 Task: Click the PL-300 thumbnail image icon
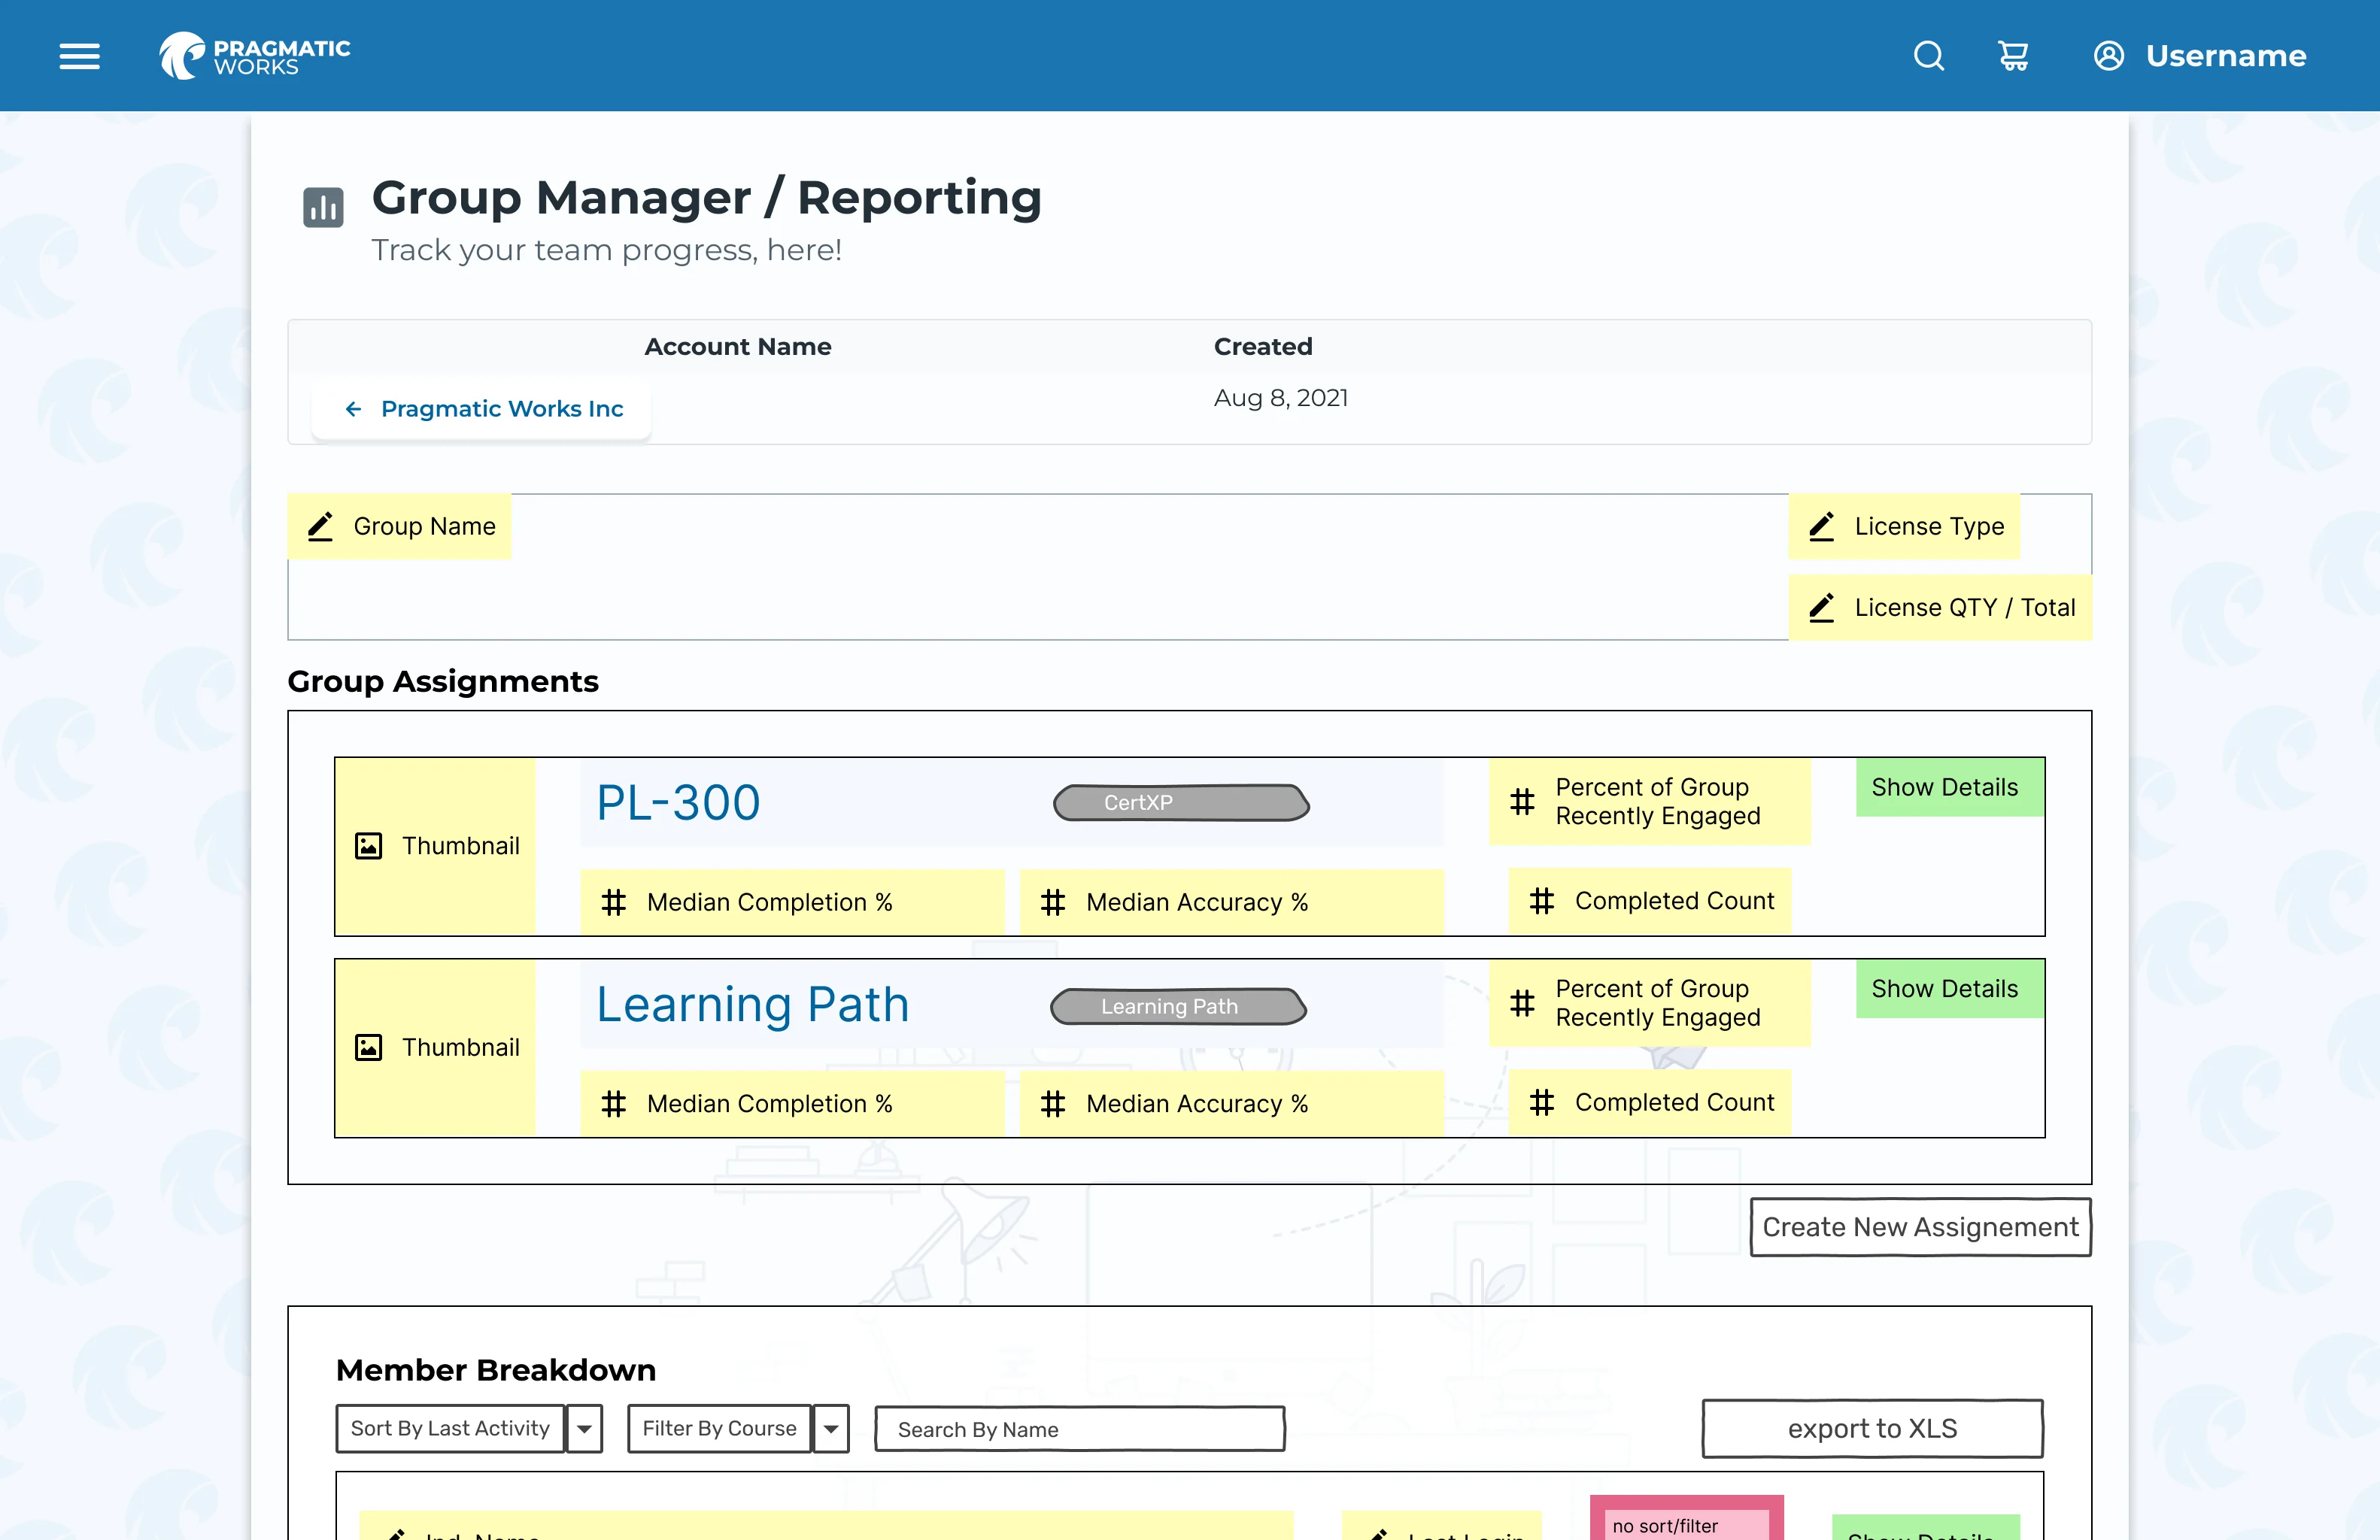click(x=369, y=847)
